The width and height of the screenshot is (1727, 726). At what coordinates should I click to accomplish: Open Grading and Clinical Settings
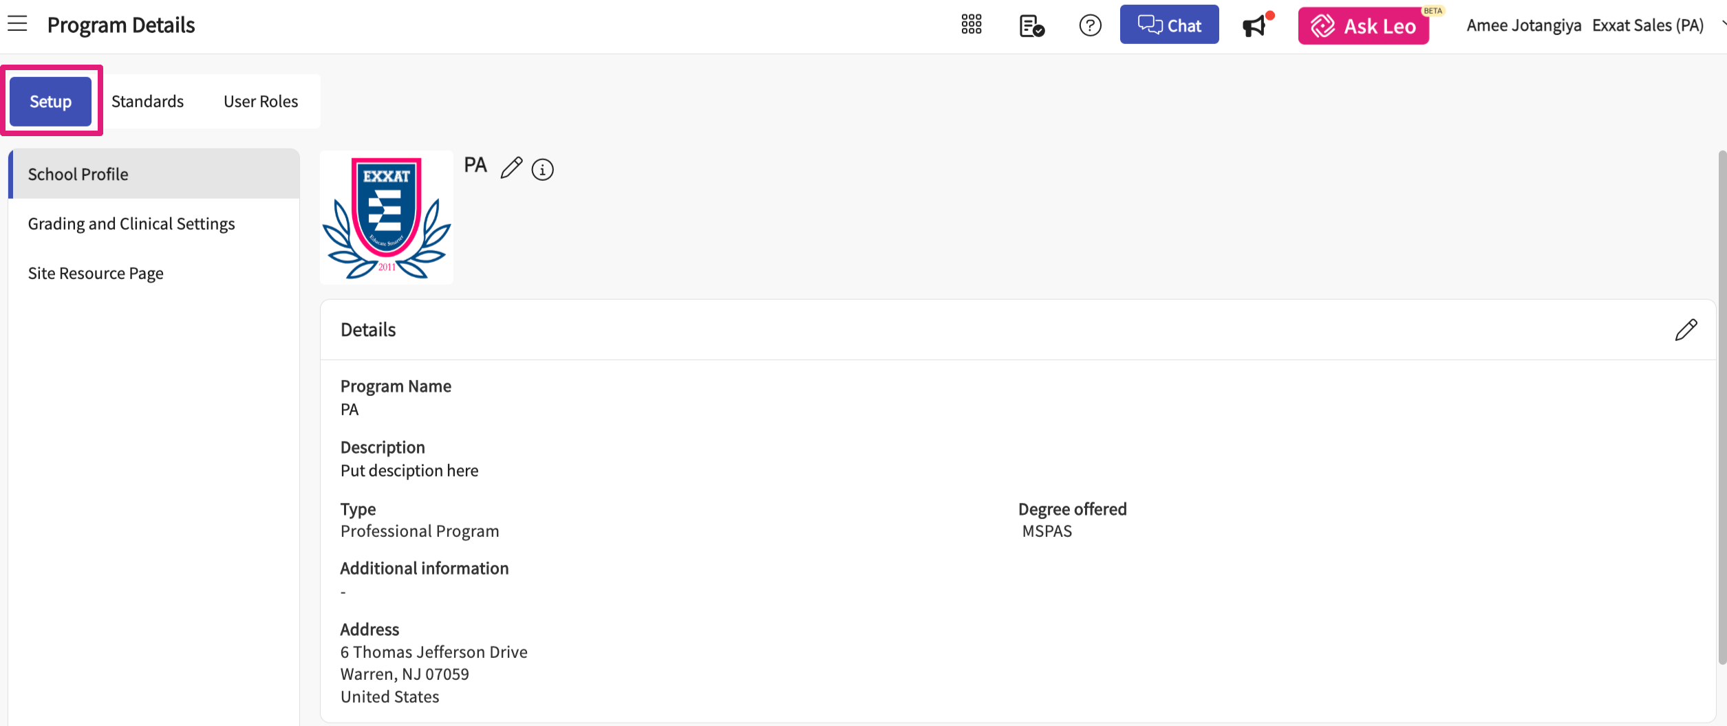tap(131, 224)
